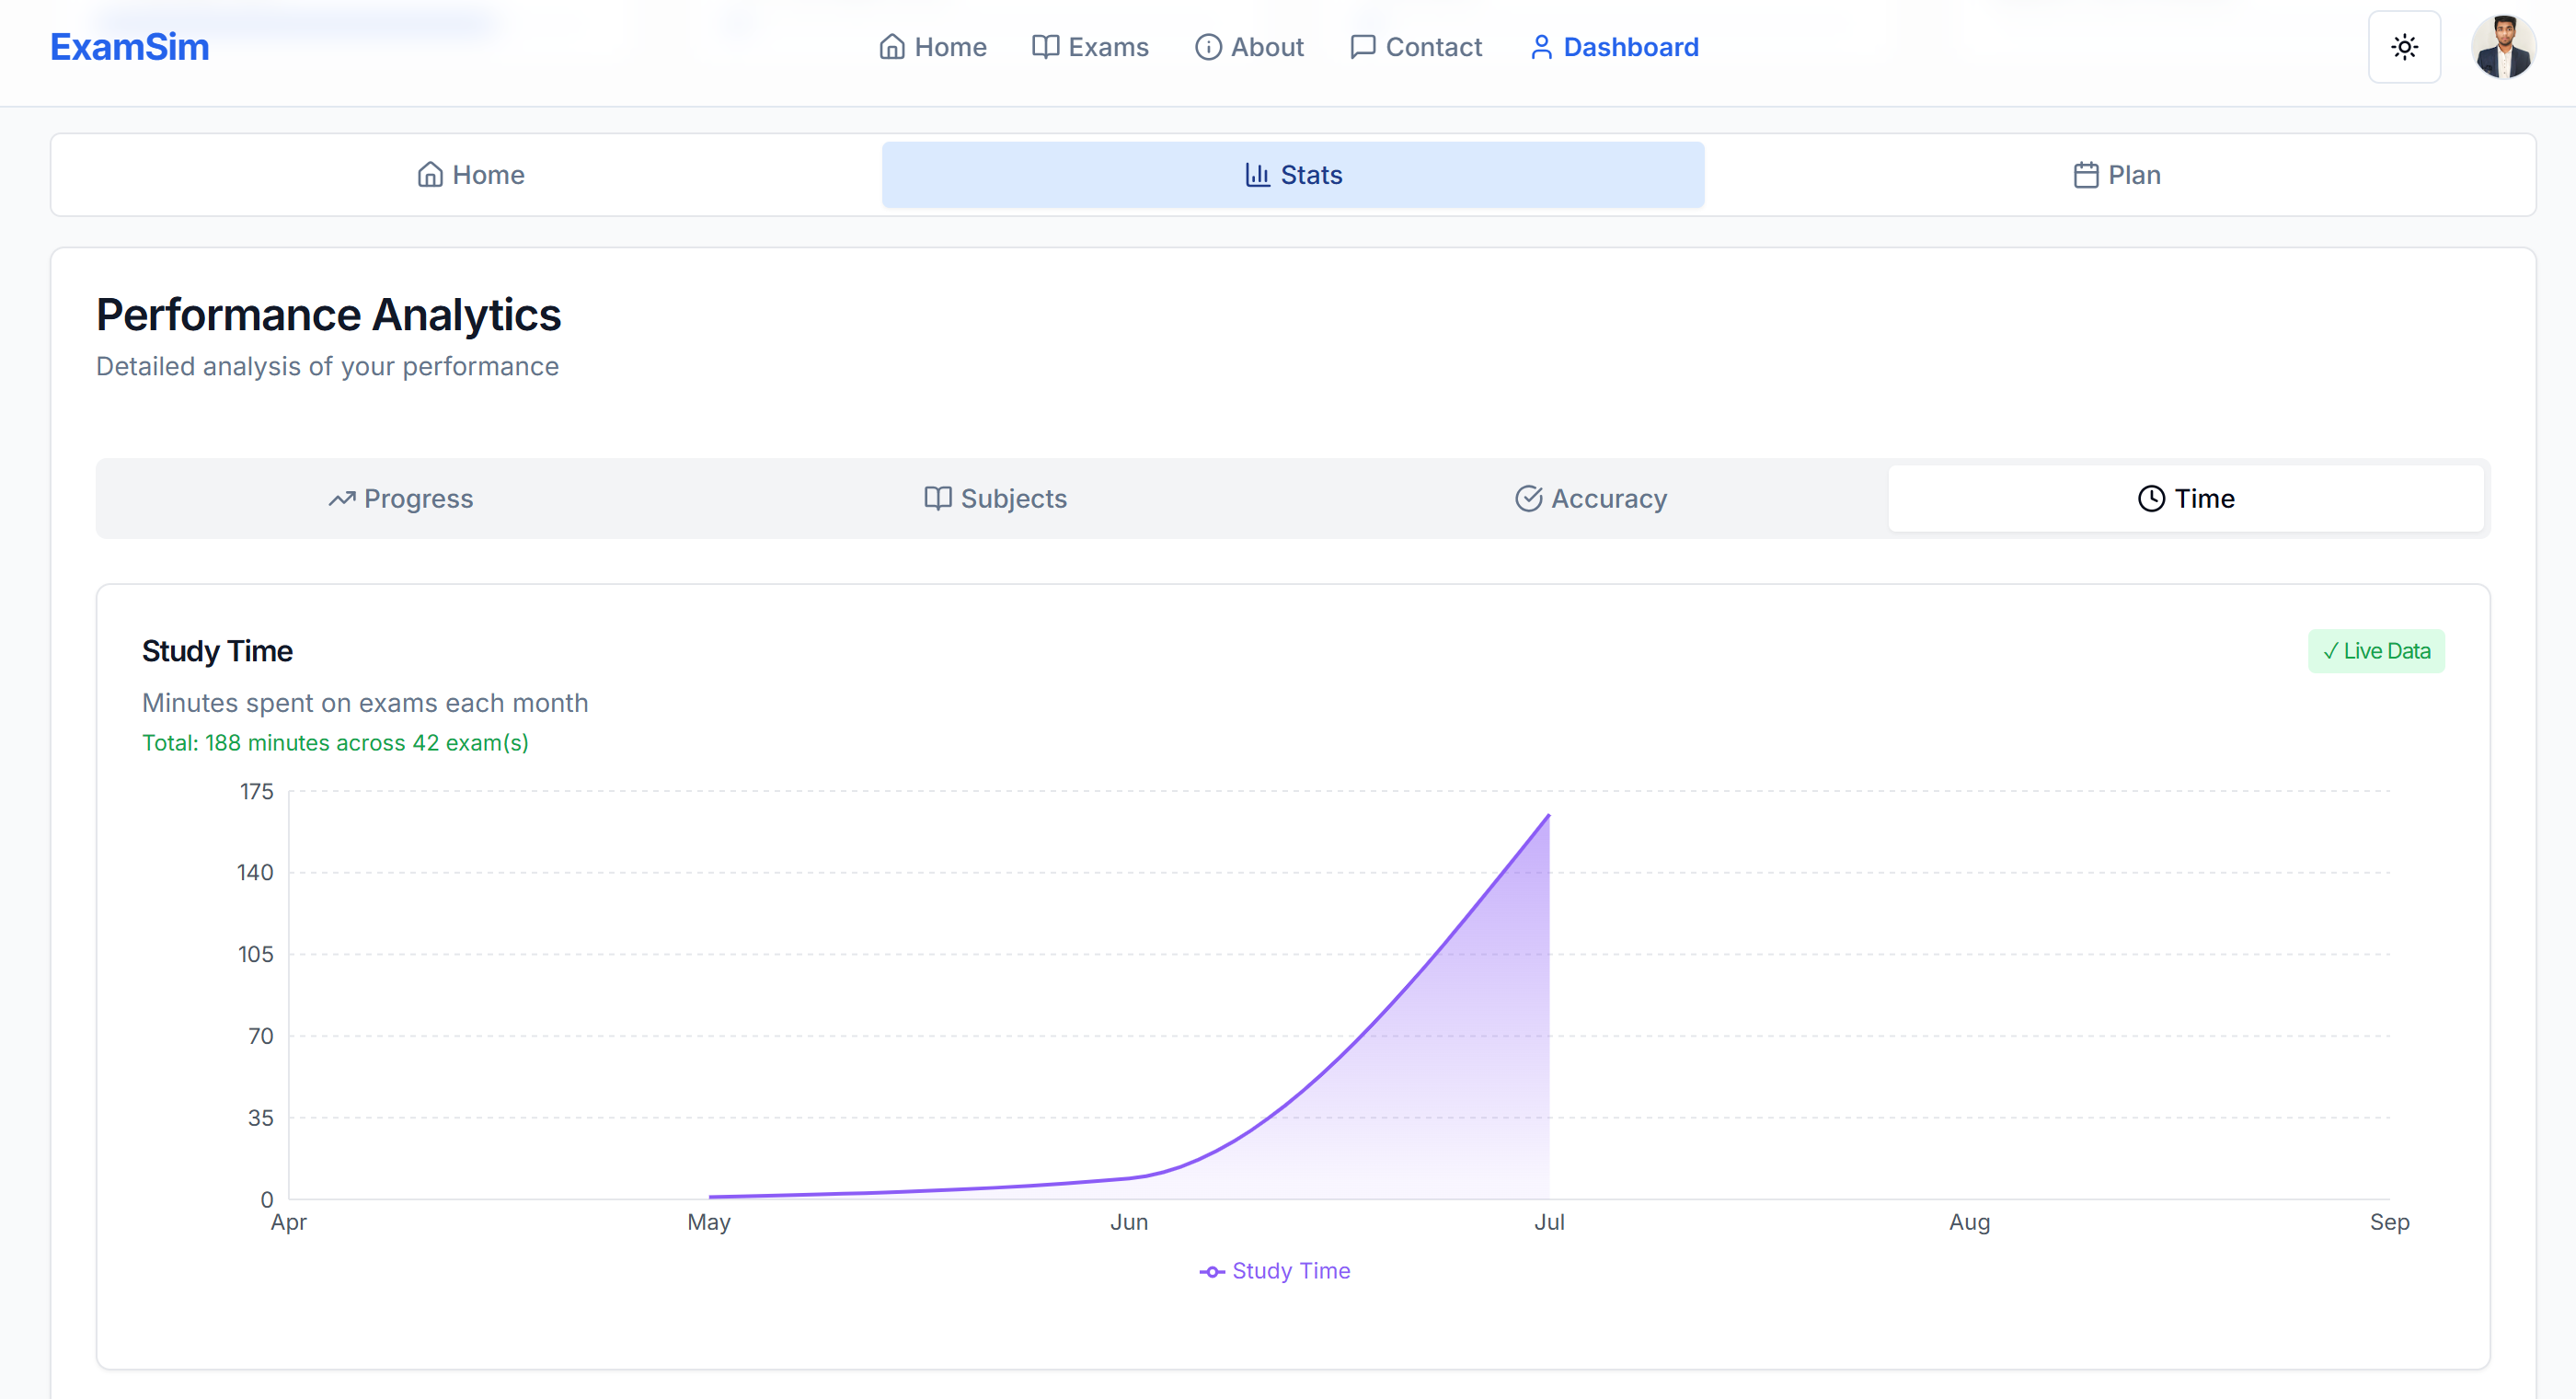The height and width of the screenshot is (1399, 2576).
Task: Click the Jul peak point on chart
Action: pyautogui.click(x=1549, y=815)
